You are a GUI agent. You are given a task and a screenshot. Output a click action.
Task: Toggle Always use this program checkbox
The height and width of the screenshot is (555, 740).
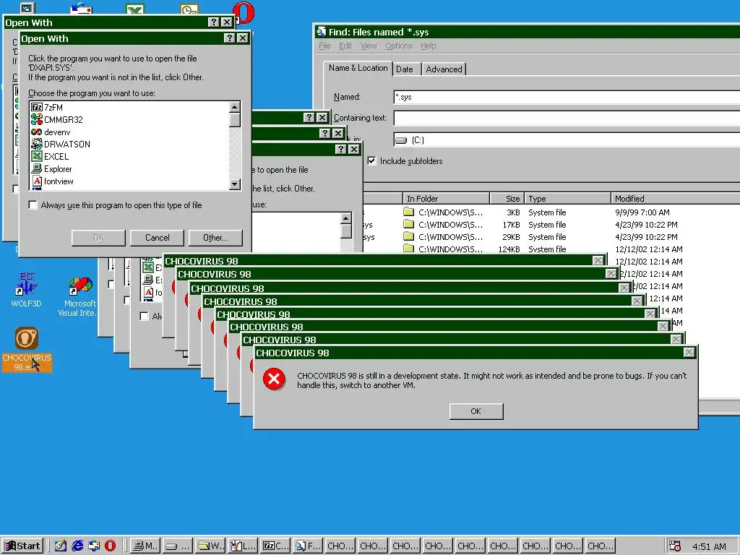tap(33, 205)
